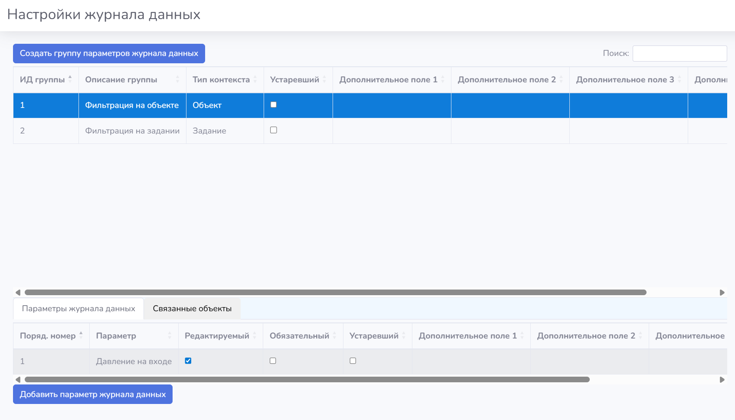Sort parameters by Редактируемый icon
The image size is (735, 420).
(255, 335)
